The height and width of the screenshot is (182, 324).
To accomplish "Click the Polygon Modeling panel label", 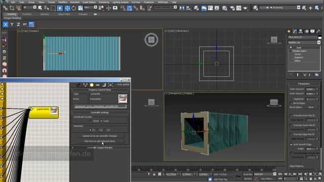I will tap(12, 18).
